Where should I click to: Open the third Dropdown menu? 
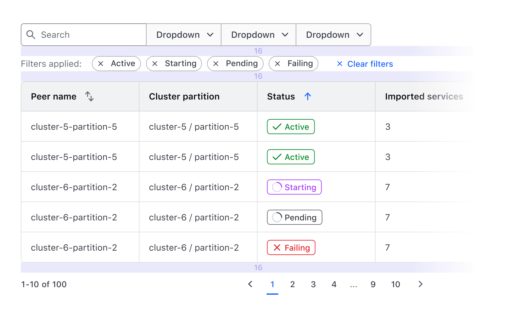(x=334, y=35)
